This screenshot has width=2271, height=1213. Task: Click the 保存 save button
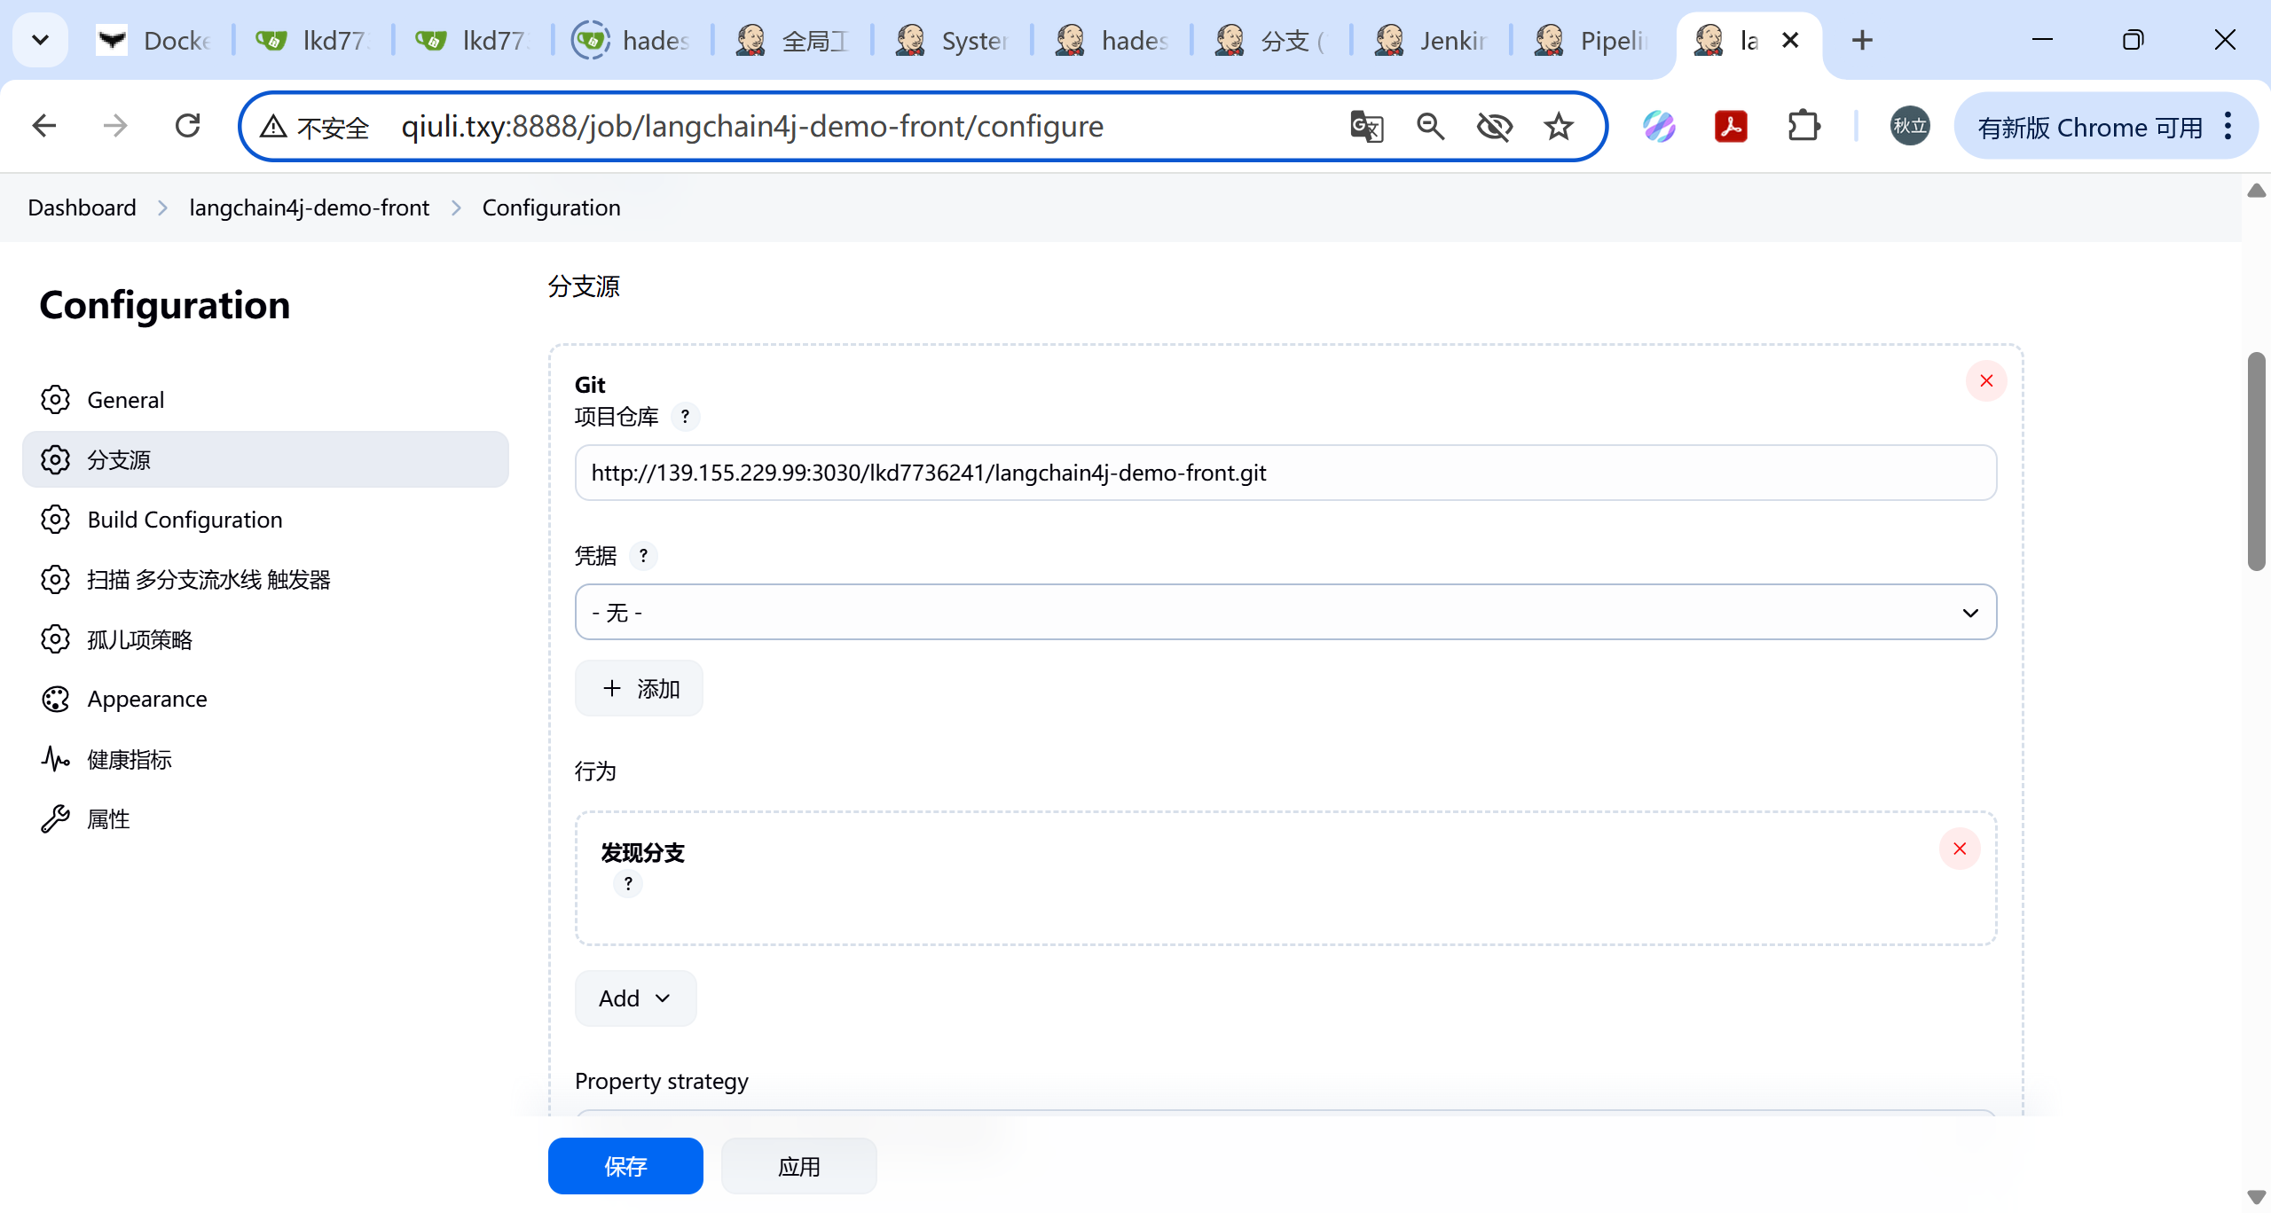point(625,1166)
